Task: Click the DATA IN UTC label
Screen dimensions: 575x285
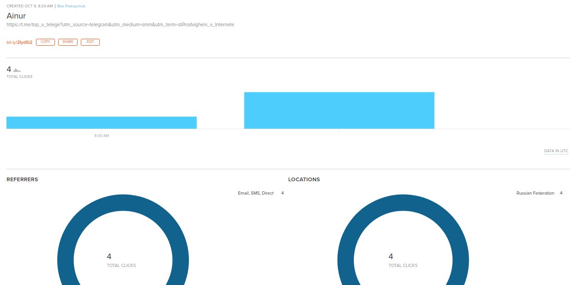Action: click(556, 151)
